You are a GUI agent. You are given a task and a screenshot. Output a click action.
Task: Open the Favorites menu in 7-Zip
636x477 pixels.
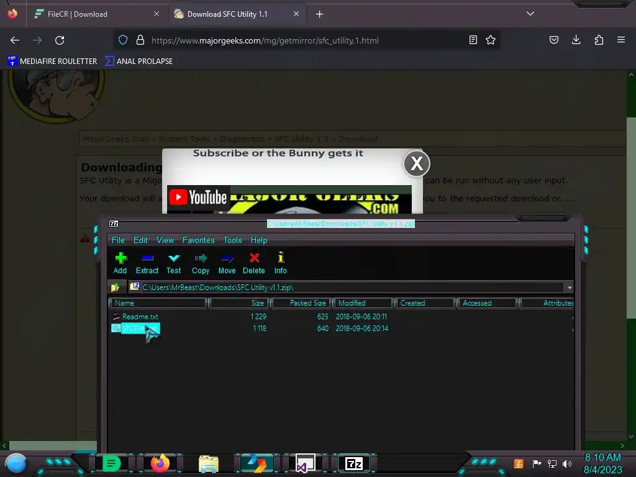198,240
